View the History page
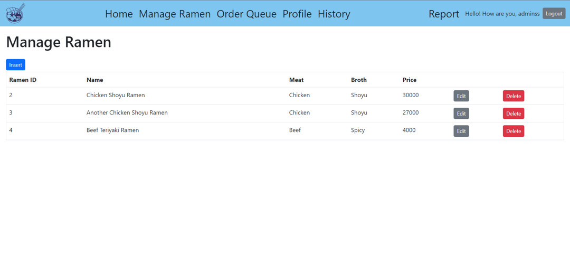 [334, 14]
